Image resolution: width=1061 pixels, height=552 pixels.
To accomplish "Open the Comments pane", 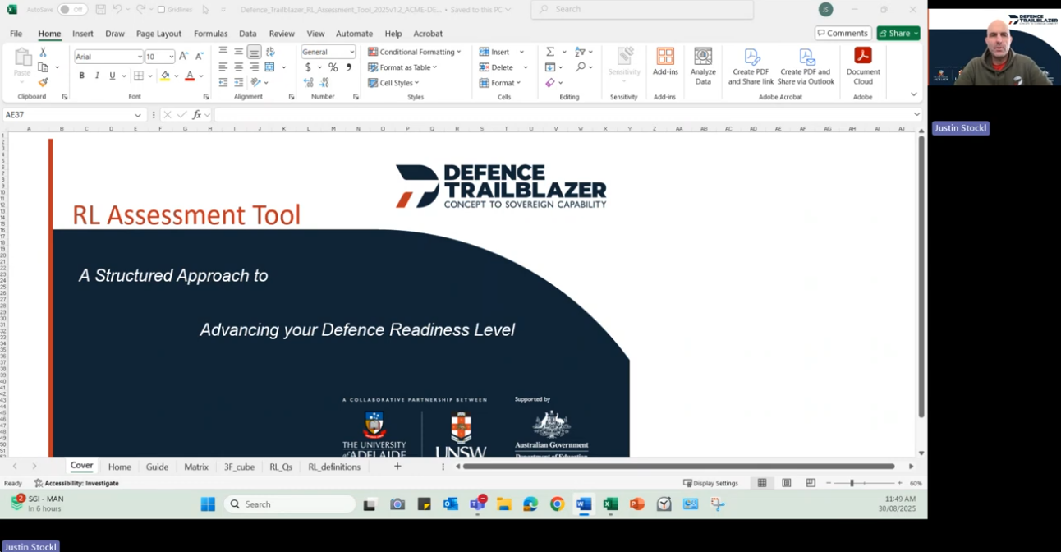I will [843, 34].
